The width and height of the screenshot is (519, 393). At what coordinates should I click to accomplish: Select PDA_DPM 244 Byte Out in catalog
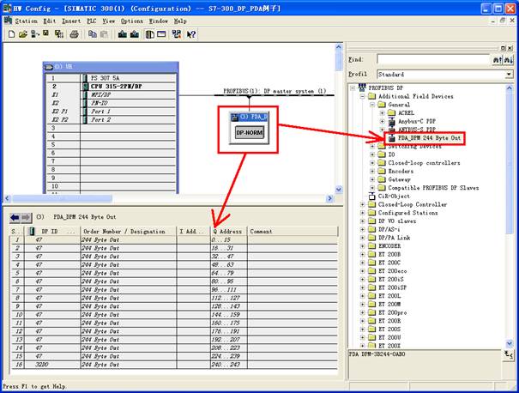pos(429,138)
